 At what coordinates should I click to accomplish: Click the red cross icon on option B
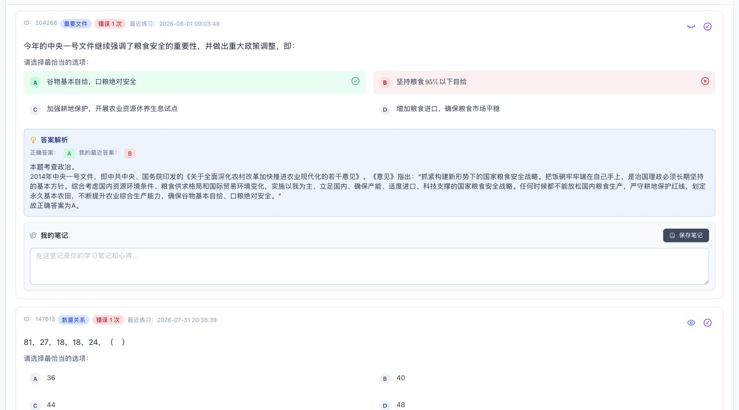tap(705, 81)
